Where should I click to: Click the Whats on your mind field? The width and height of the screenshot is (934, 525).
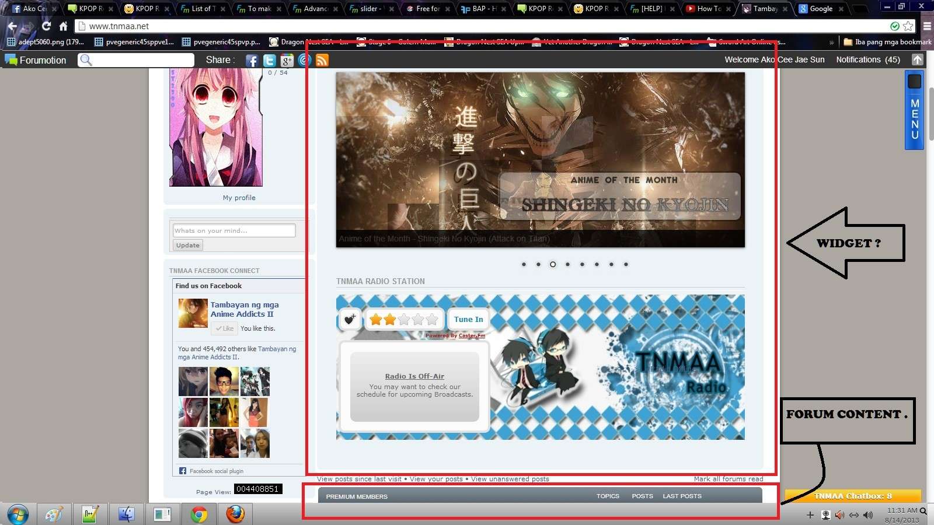point(234,230)
